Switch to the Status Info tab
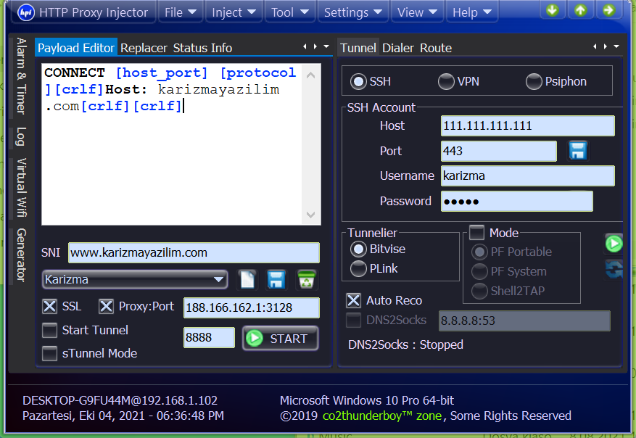This screenshot has height=438, width=636. (202, 48)
